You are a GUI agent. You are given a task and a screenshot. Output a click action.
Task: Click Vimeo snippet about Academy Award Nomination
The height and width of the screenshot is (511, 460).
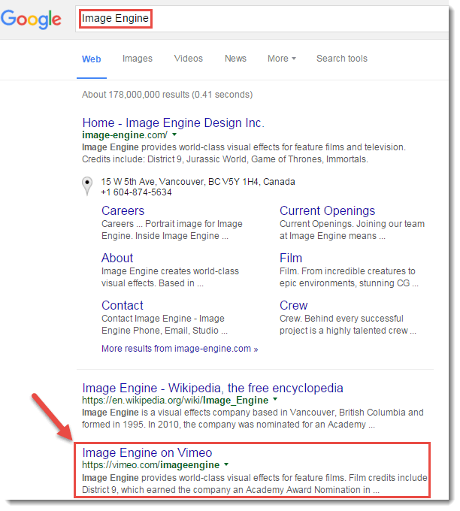(255, 484)
